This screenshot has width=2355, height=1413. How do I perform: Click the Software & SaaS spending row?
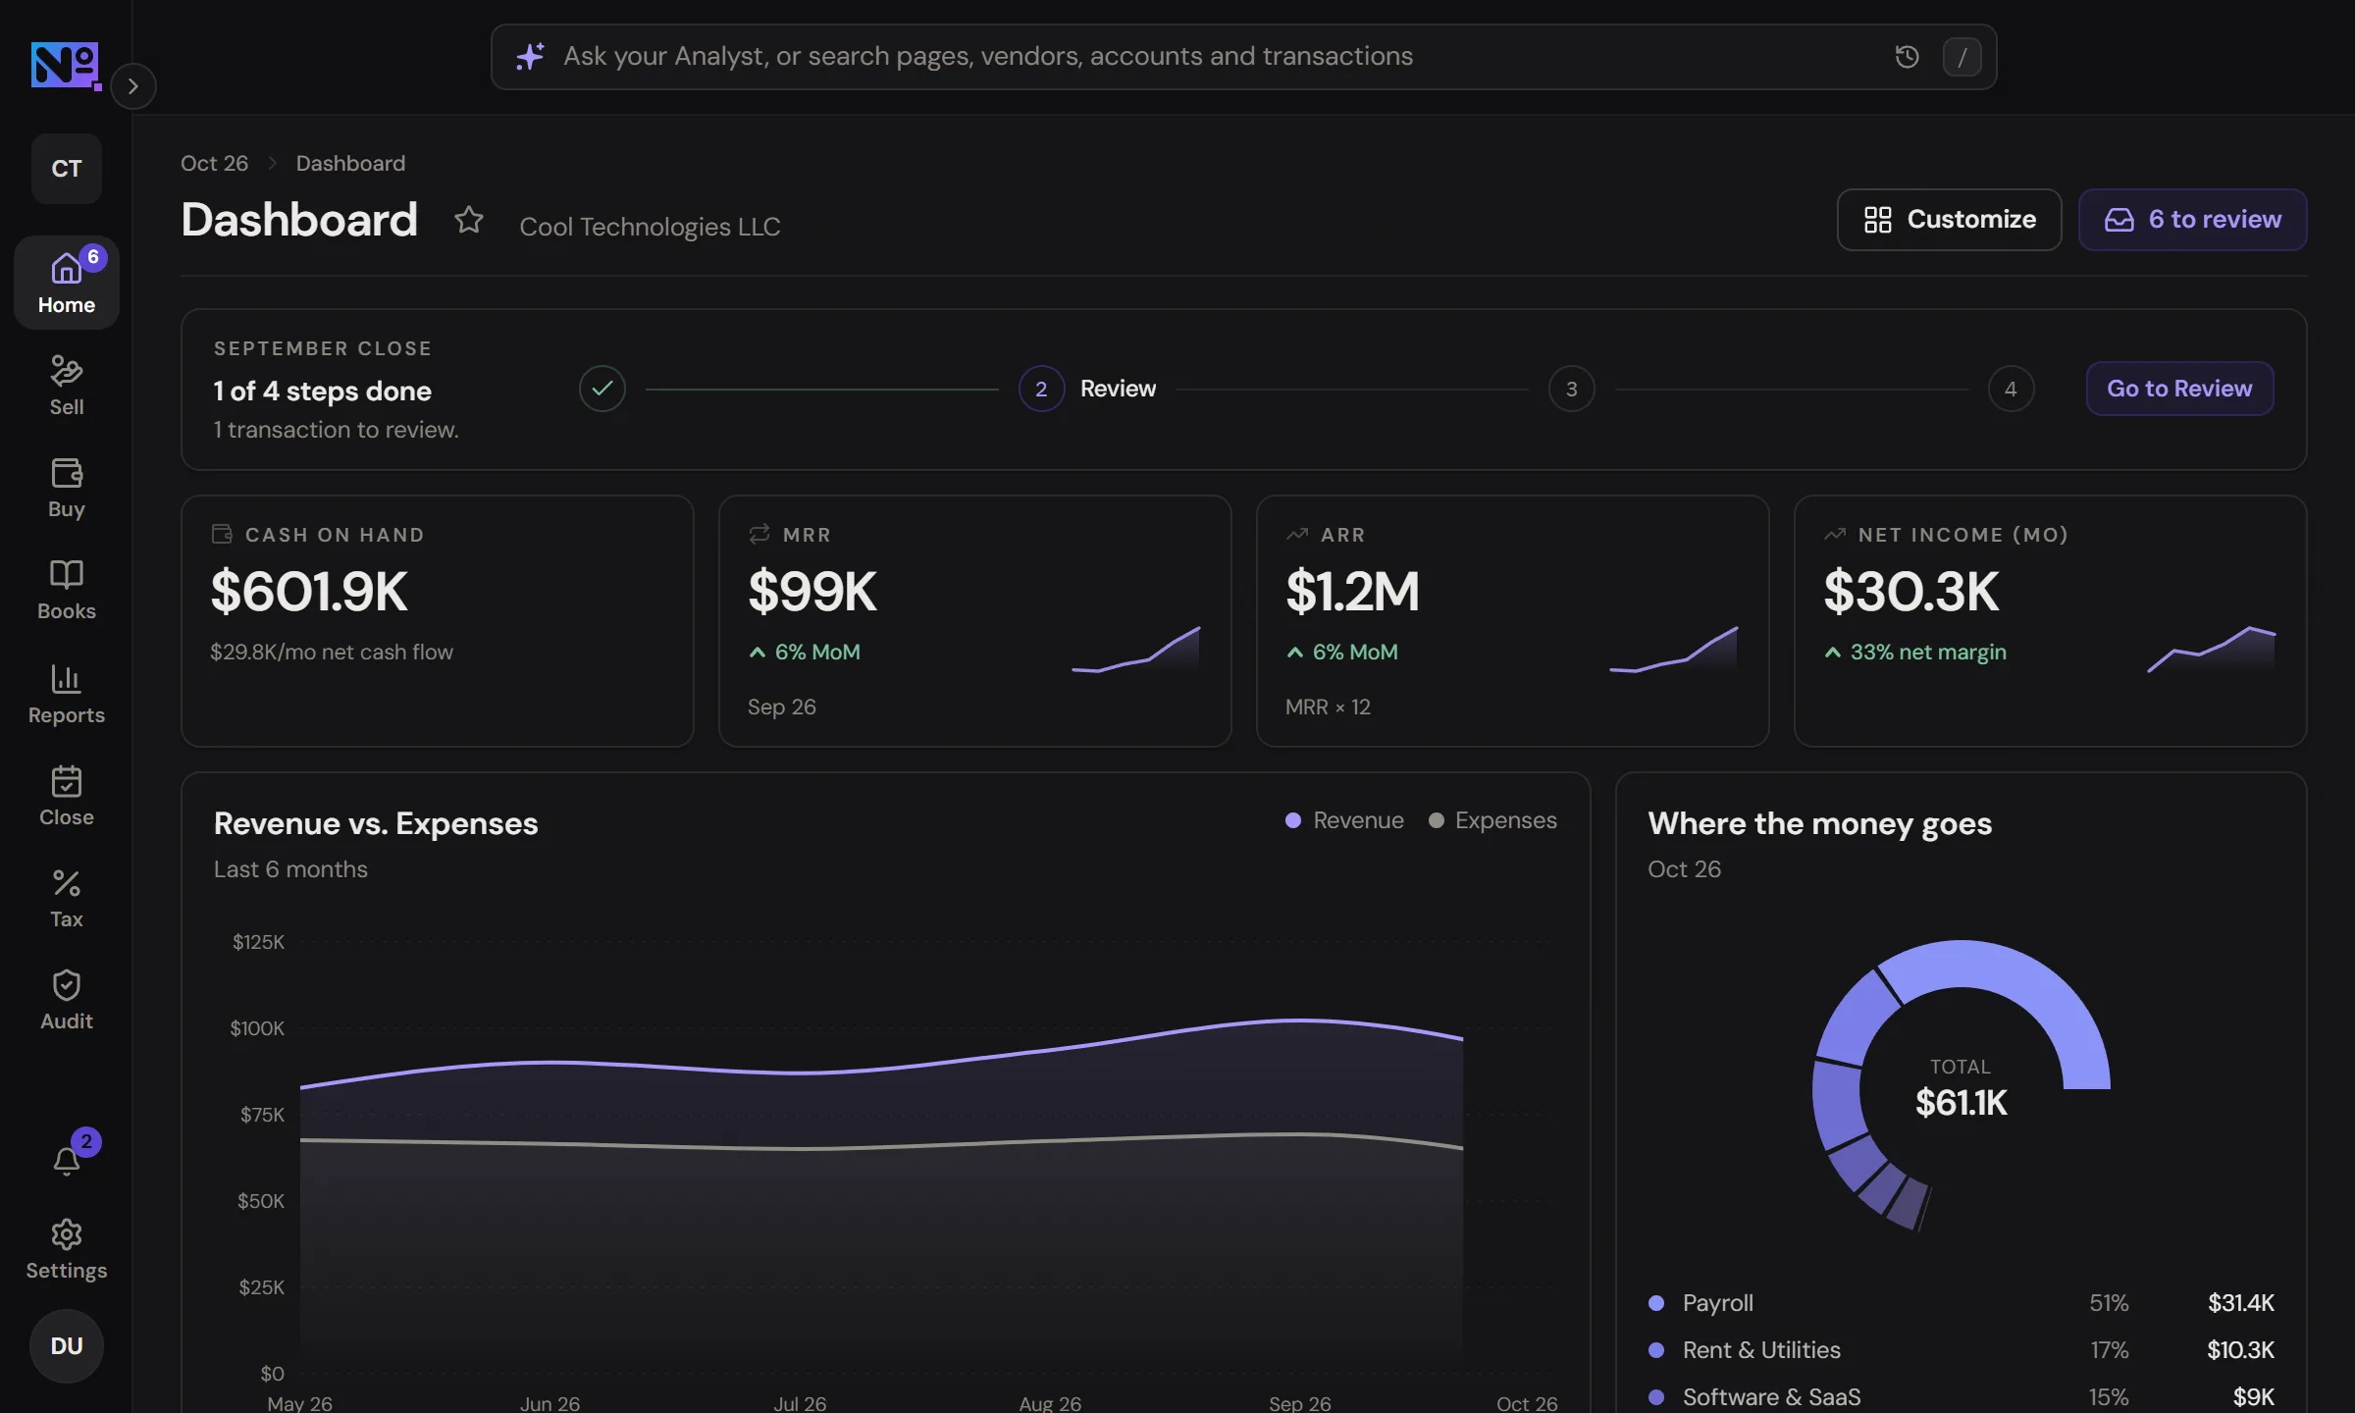click(1961, 1397)
